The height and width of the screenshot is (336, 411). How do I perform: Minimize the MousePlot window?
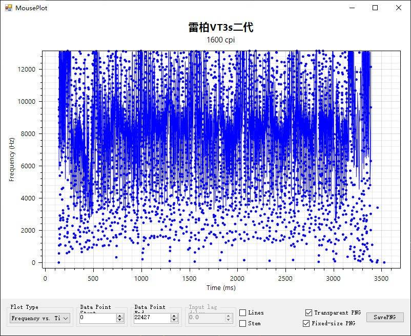coord(352,8)
